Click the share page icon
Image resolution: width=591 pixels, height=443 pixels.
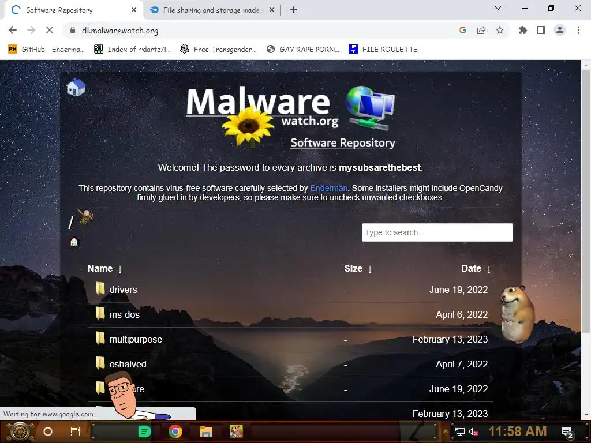(x=481, y=30)
